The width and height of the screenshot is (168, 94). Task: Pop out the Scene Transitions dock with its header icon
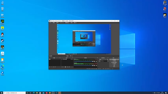tap(108, 58)
